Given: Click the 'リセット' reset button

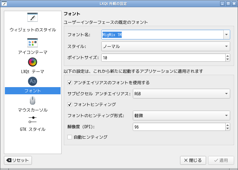Looking at the screenshot, I should (18, 160).
